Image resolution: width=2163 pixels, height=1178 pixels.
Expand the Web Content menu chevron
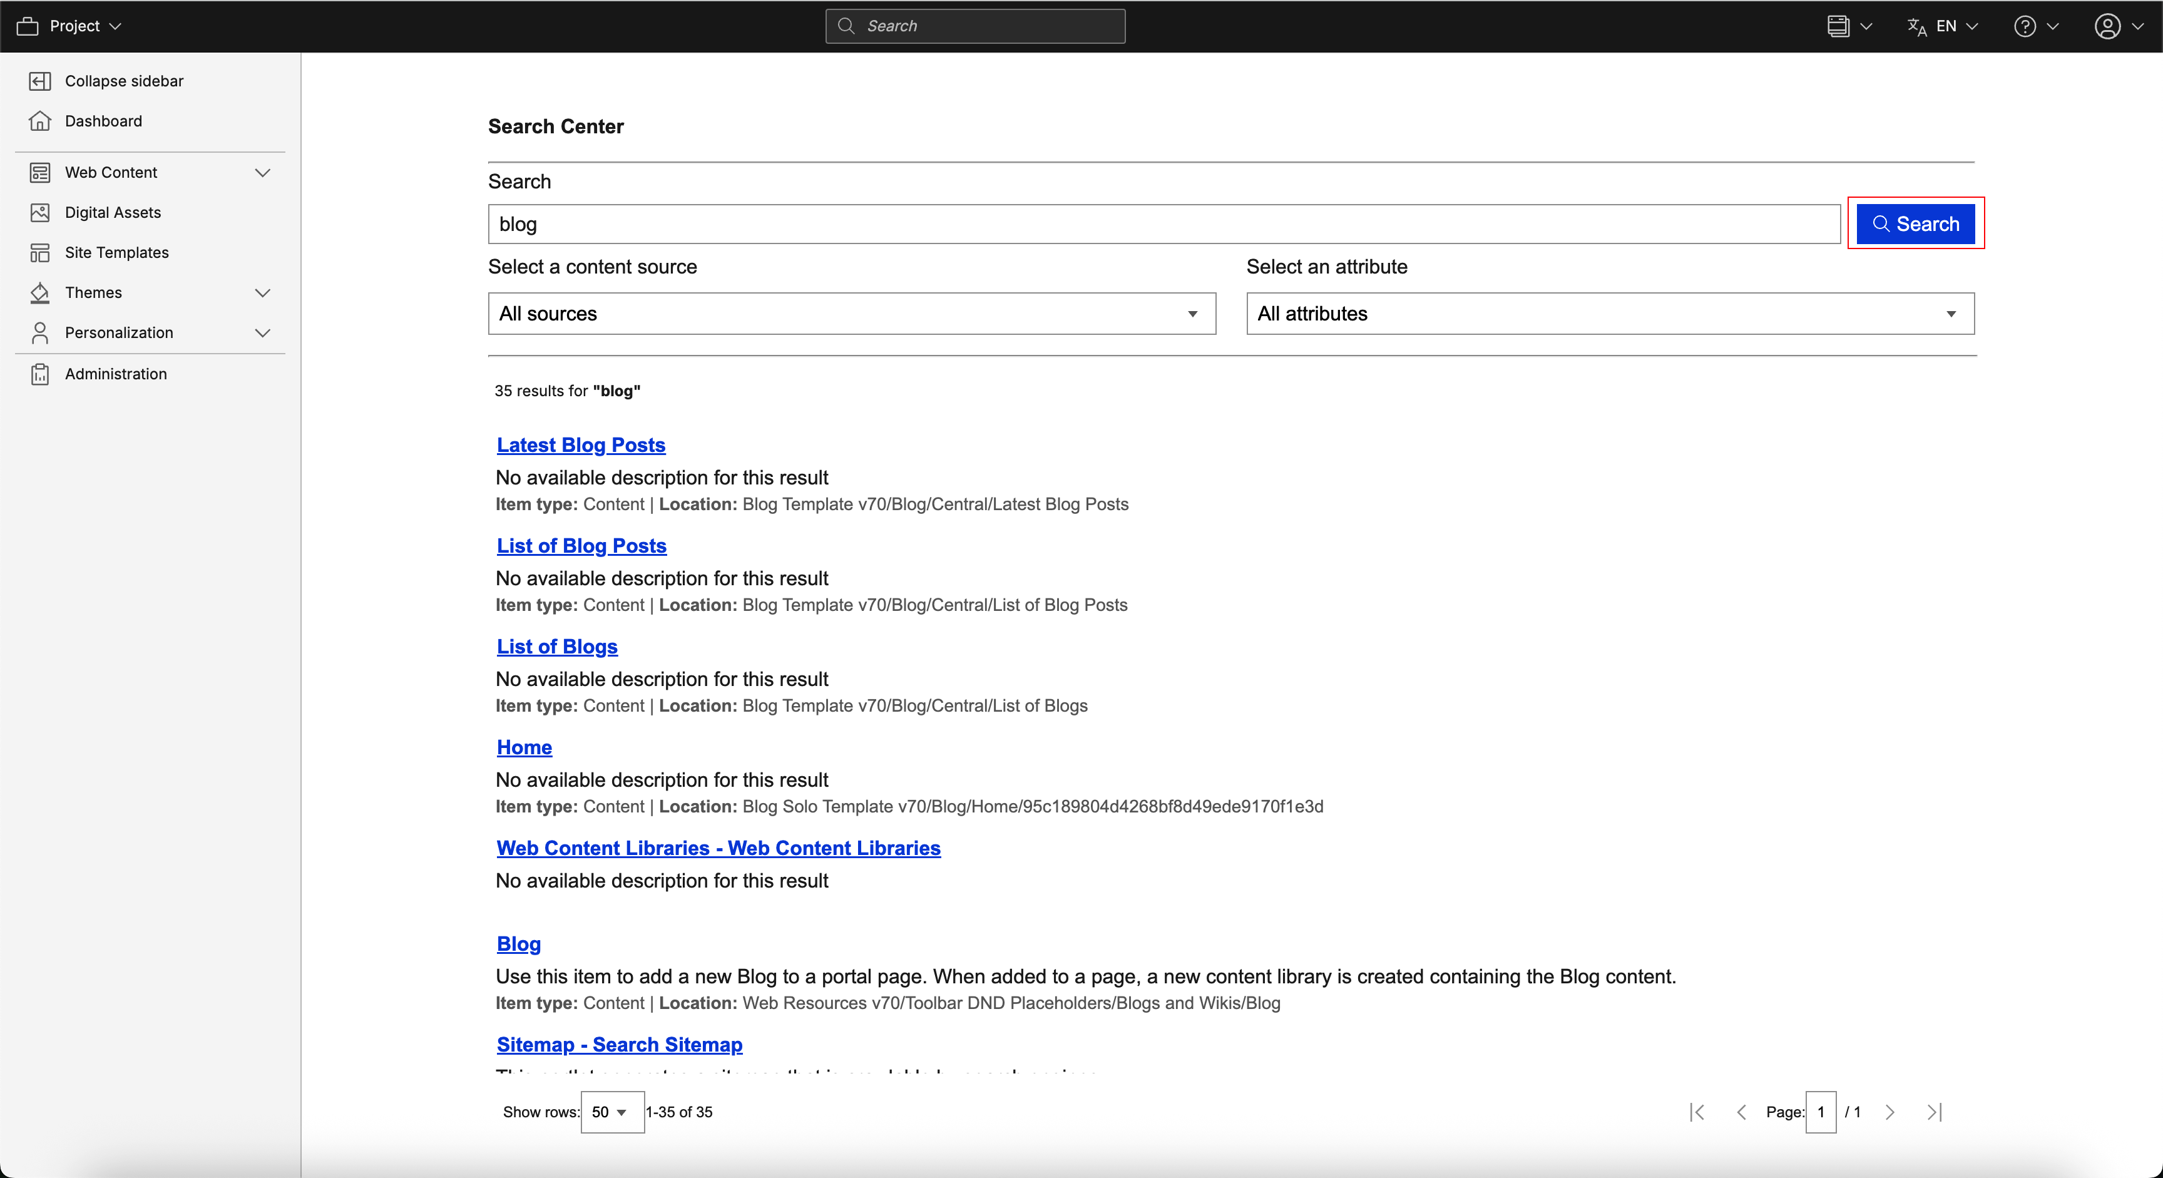pyautogui.click(x=262, y=172)
